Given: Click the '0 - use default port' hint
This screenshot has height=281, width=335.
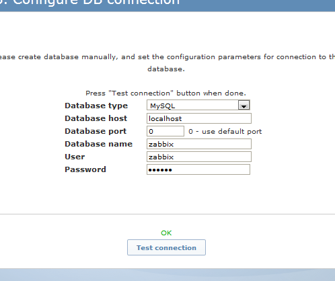Looking at the screenshot, I should tap(225, 131).
